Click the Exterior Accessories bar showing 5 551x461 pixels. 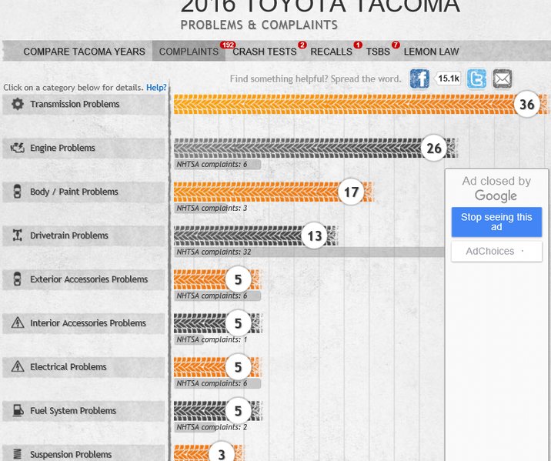(x=218, y=279)
